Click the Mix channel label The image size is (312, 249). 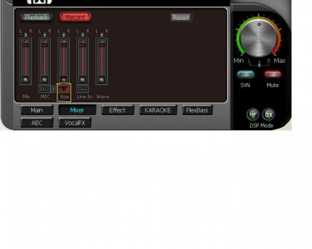(x=26, y=96)
